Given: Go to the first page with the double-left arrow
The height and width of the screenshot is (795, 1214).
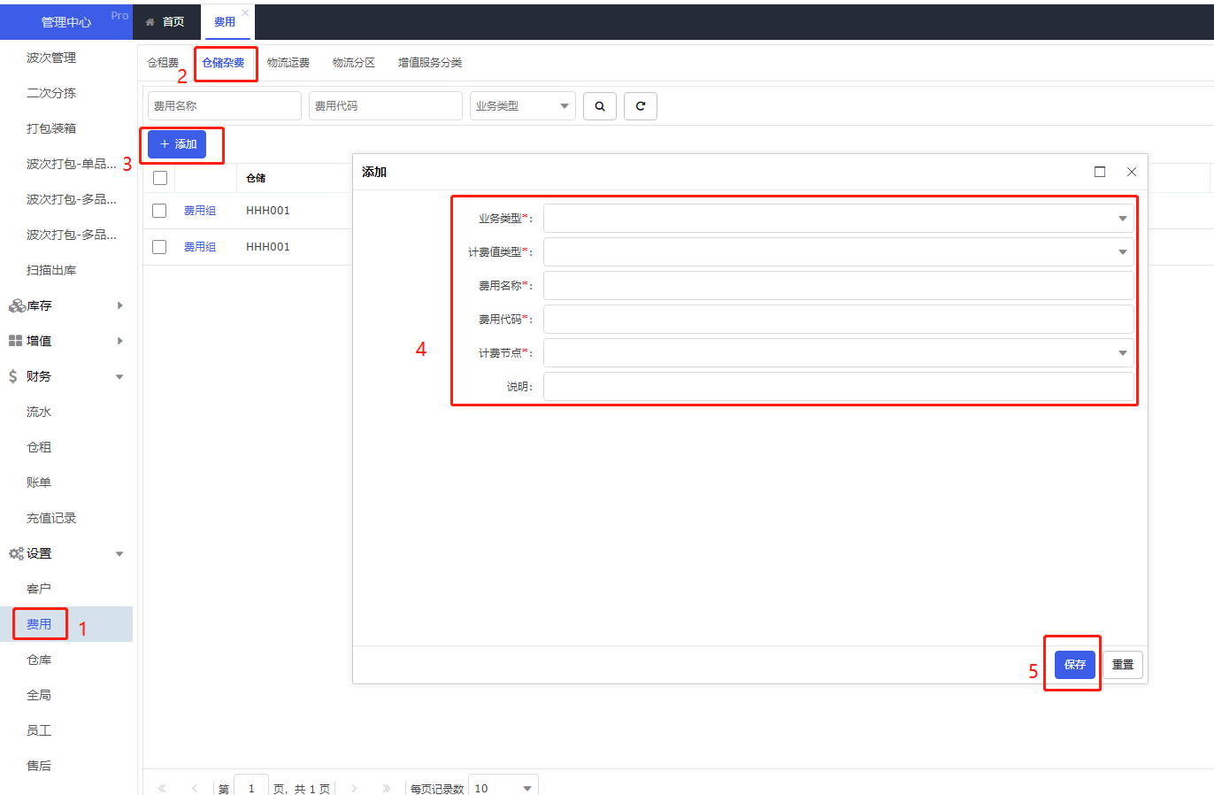Looking at the screenshot, I should click(162, 788).
